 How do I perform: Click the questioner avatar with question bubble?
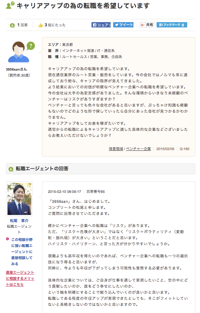pyautogui.click(x=21, y=52)
